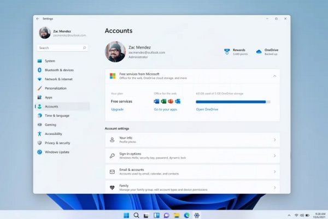Click 'Administrator' text under the email
The height and width of the screenshot is (219, 328).
138,57
